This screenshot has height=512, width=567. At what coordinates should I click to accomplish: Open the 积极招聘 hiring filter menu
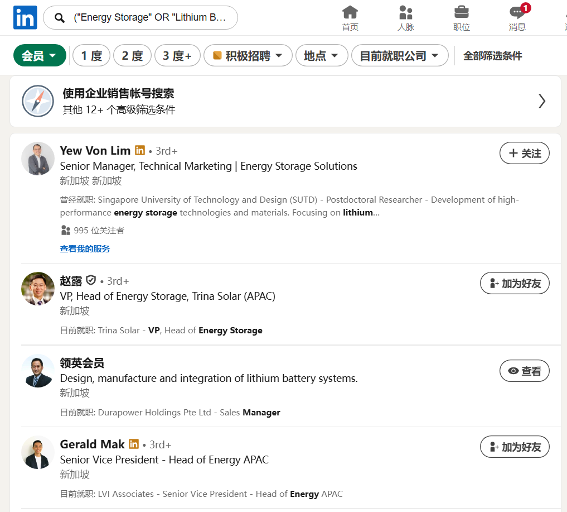[x=248, y=55]
